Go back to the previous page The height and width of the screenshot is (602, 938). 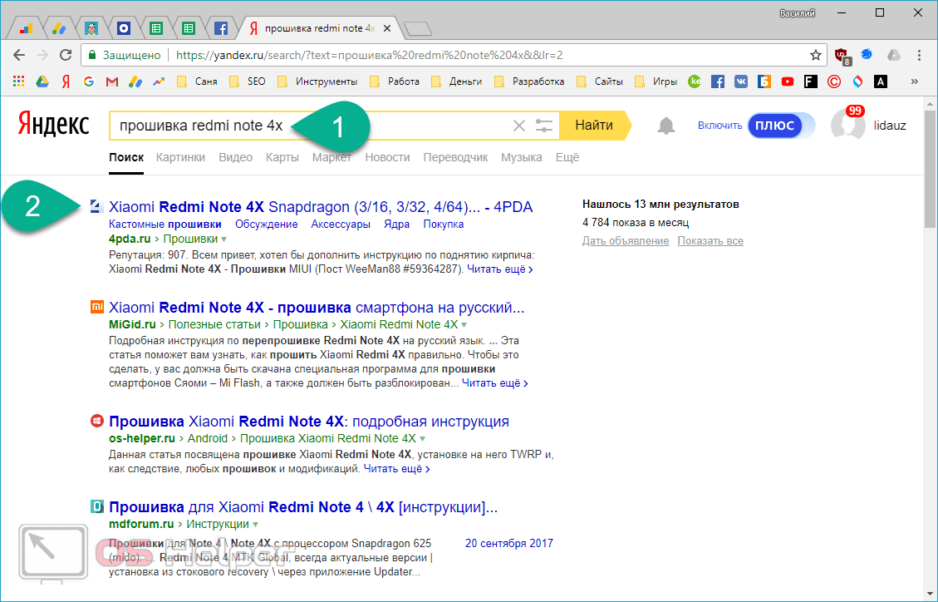coord(18,55)
